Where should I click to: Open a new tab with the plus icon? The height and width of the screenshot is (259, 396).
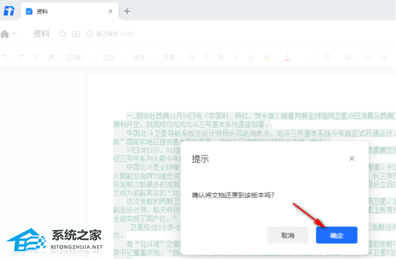127,11
